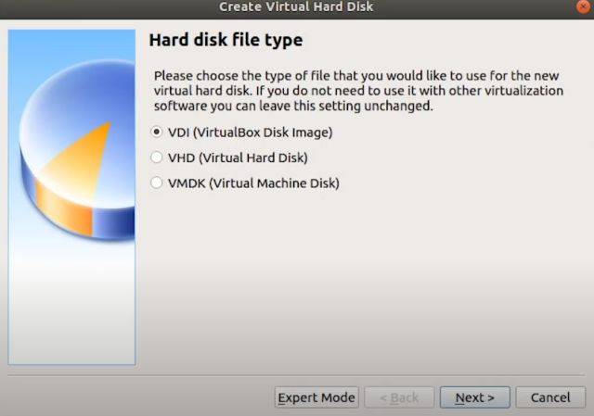Click the file type description paragraph
Image resolution: width=594 pixels, height=416 pixels.
[x=357, y=91]
